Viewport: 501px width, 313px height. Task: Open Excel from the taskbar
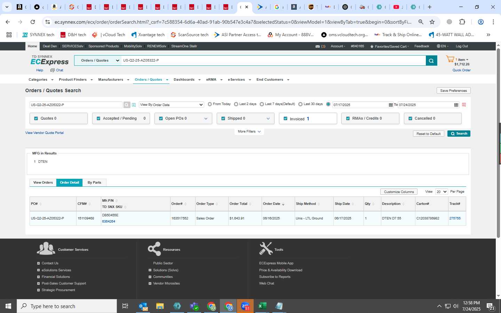click(x=262, y=306)
